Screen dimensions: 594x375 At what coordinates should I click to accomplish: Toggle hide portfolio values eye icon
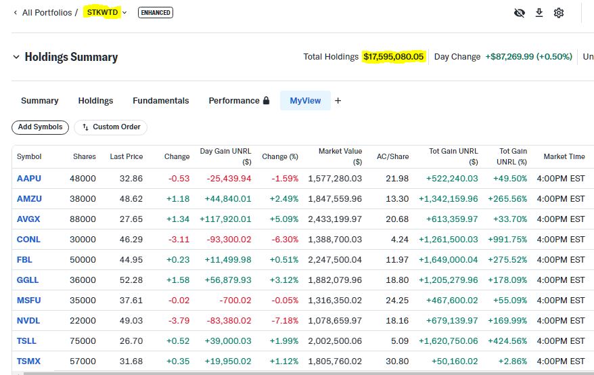pos(520,13)
